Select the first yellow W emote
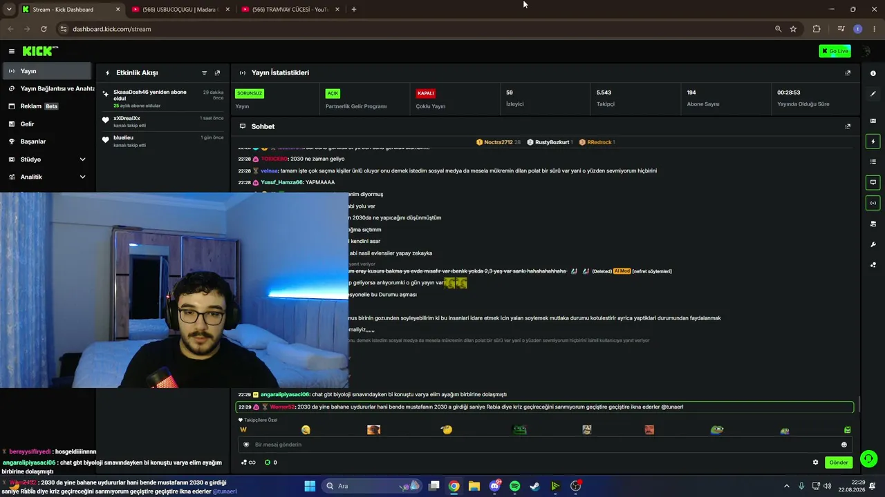 click(243, 430)
